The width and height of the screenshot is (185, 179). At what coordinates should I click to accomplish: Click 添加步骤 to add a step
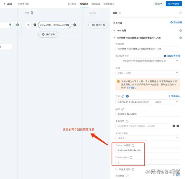click(x=176, y=22)
